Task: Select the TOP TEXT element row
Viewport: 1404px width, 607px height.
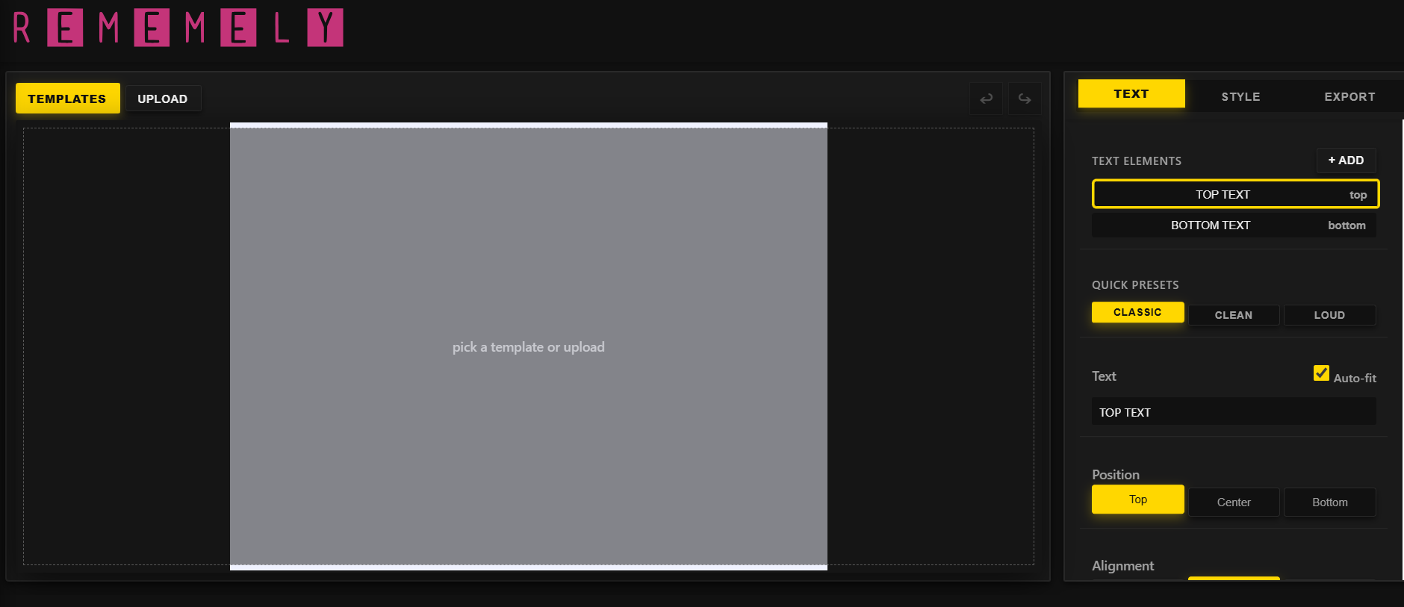Action: [x=1235, y=194]
